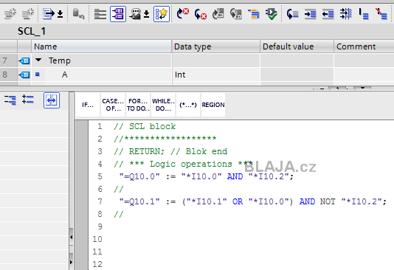Click the double-arrow dashed lines icon

pyautogui.click(x=346, y=14)
